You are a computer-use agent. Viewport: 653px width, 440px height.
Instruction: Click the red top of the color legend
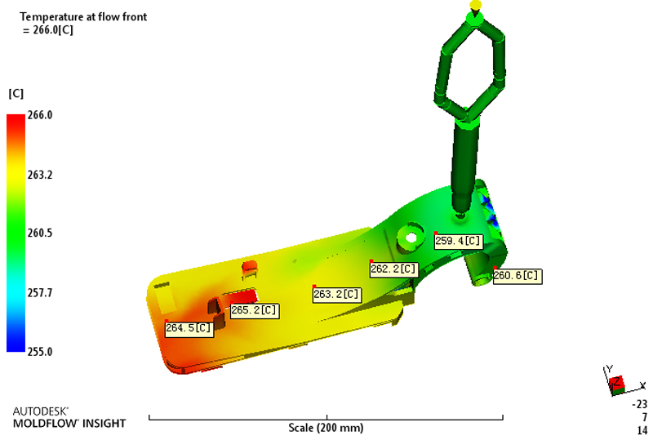coord(16,122)
